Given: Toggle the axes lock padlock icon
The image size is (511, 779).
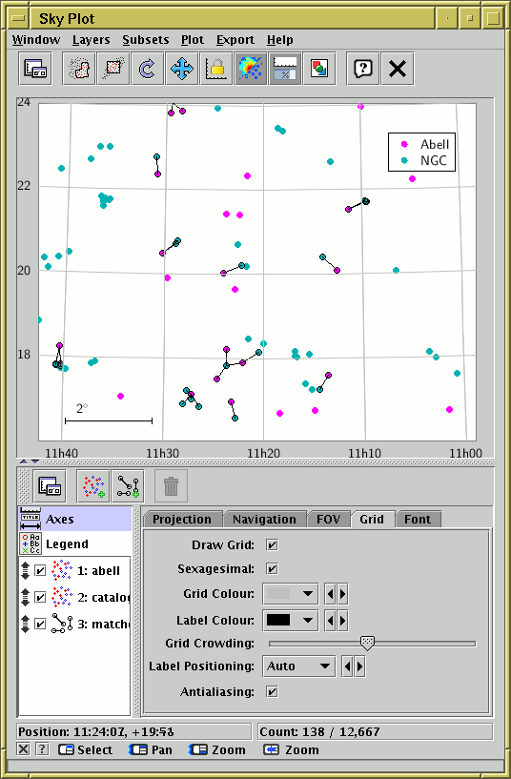Looking at the screenshot, I should click(x=216, y=69).
